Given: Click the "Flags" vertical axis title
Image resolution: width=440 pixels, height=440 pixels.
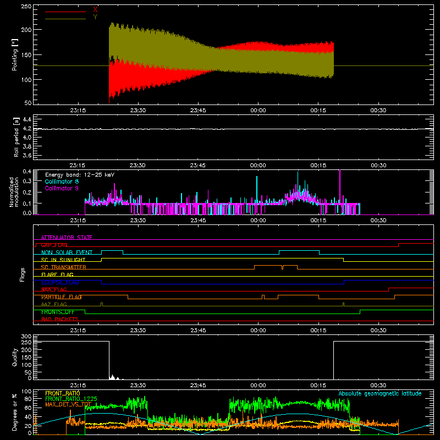Looking at the screenshot, I should (22, 274).
